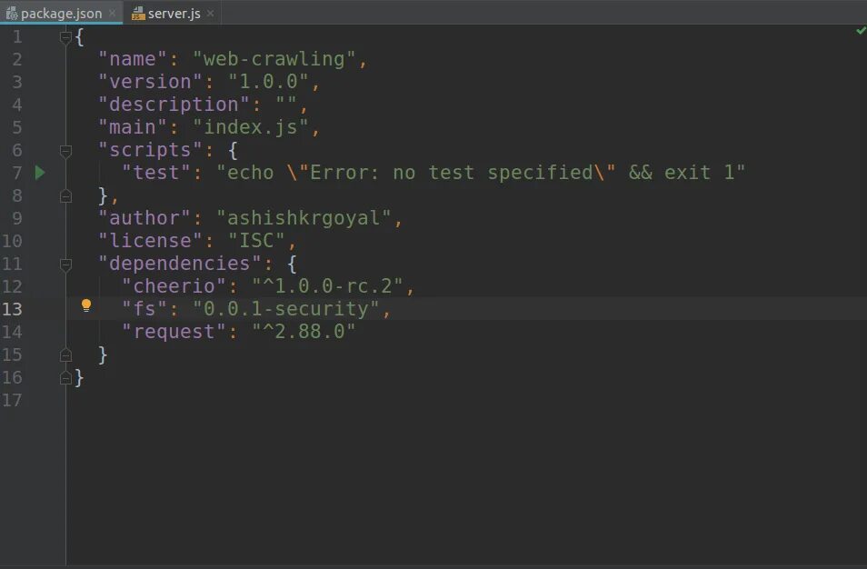Click the "ISC" license value

[256, 241]
